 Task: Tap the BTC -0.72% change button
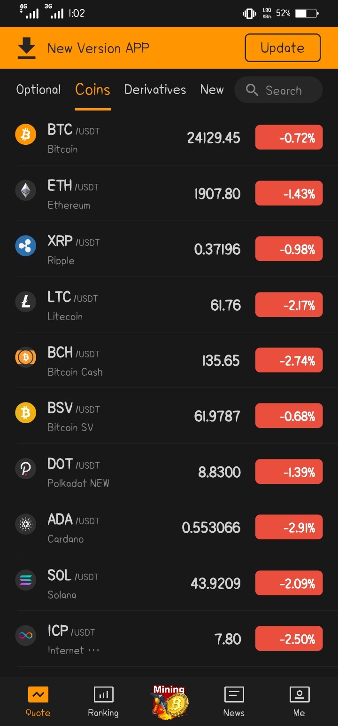pyautogui.click(x=289, y=137)
